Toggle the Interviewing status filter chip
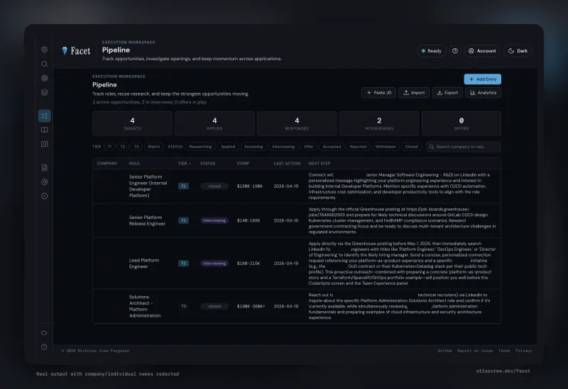The width and height of the screenshot is (568, 389). click(283, 147)
